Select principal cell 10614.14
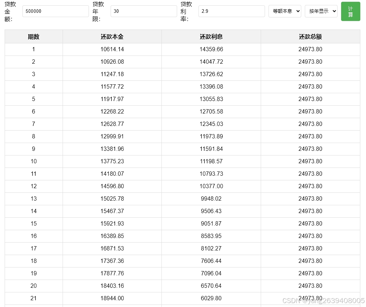The width and height of the screenshot is (366, 307). point(112,49)
